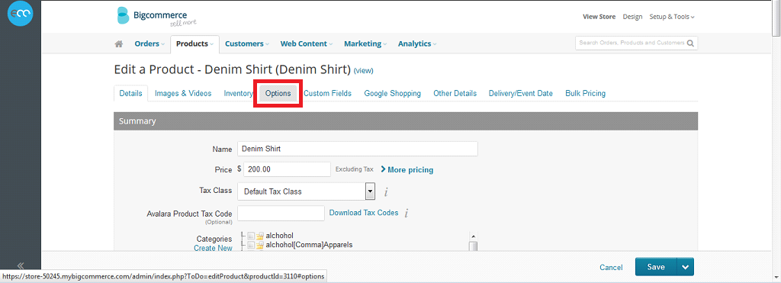Expand More pricing options
This screenshot has width=781, height=283.
[x=407, y=170]
